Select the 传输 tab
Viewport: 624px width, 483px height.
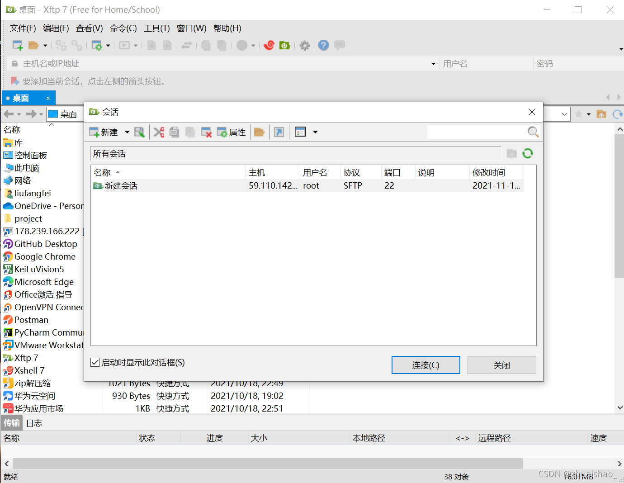click(x=12, y=423)
